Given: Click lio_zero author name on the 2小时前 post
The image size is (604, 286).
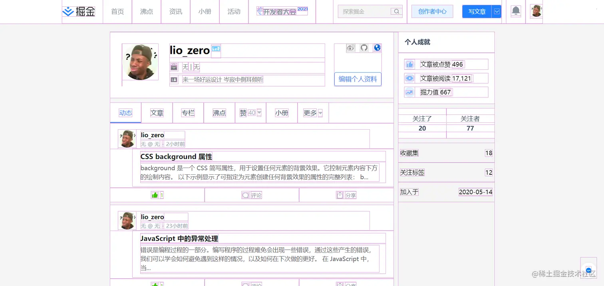Looking at the screenshot, I should pos(152,135).
